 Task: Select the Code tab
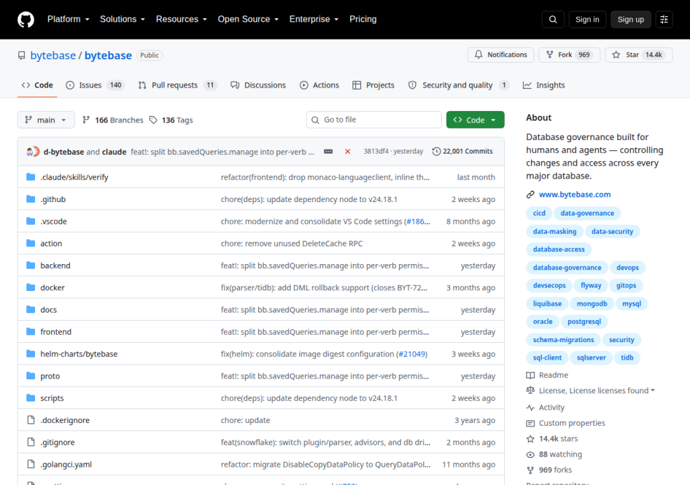[x=38, y=85]
